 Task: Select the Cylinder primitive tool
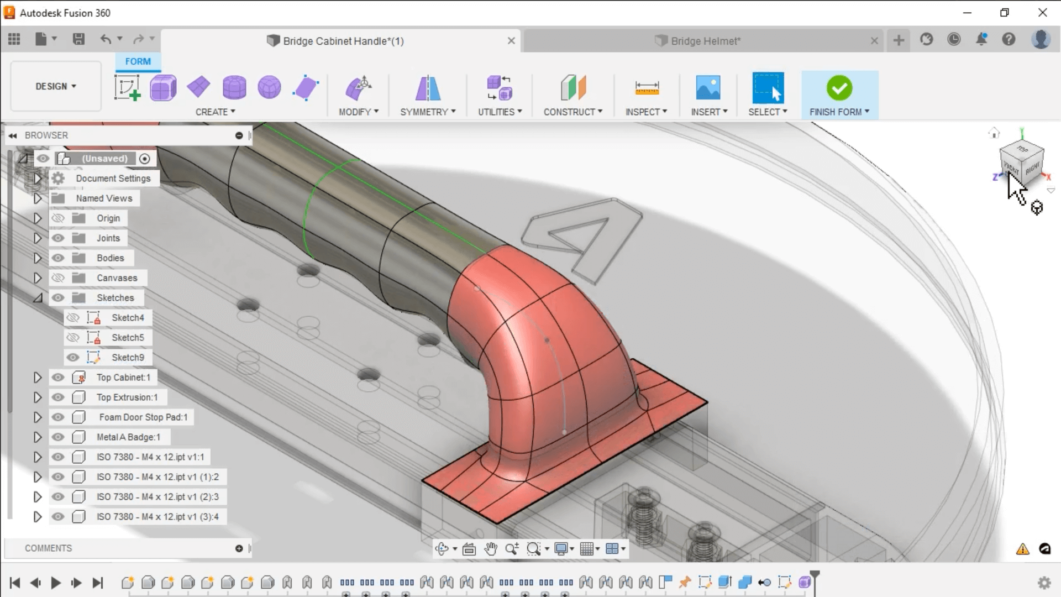(234, 87)
